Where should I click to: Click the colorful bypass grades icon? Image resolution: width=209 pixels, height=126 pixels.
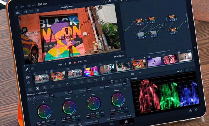coord(104,2)
